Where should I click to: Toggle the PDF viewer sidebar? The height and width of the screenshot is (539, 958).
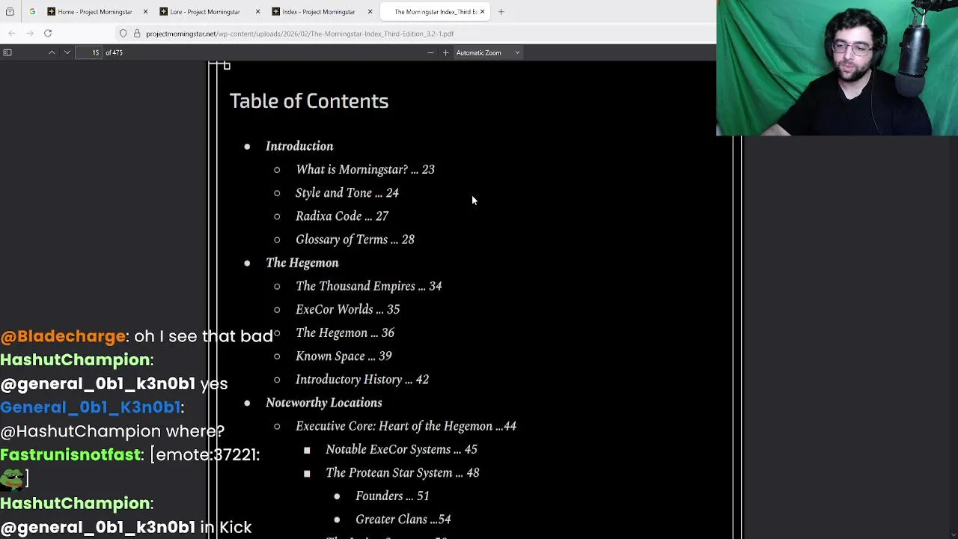[7, 52]
